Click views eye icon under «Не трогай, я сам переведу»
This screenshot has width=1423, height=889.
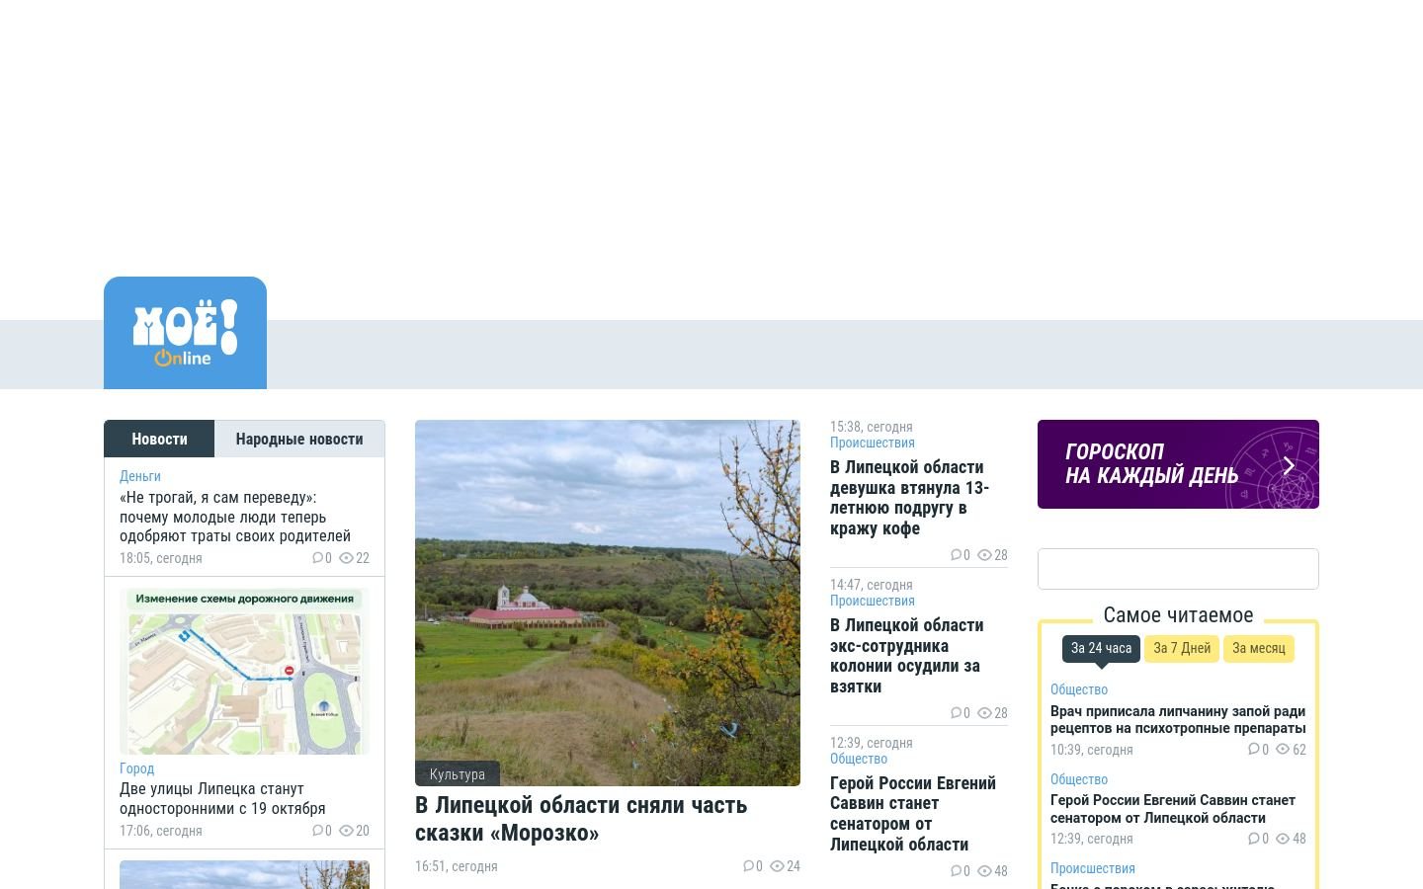(x=346, y=558)
